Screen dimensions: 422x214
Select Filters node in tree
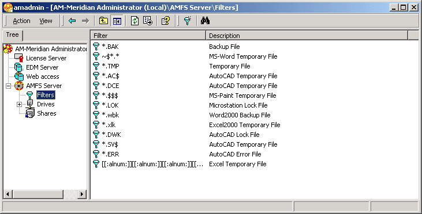(x=46, y=95)
